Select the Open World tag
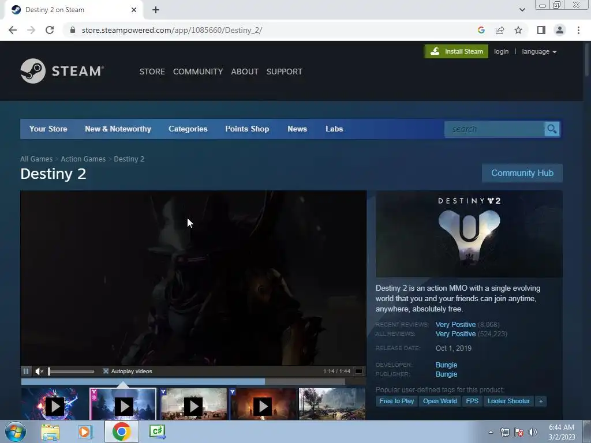591x443 pixels. (x=440, y=401)
